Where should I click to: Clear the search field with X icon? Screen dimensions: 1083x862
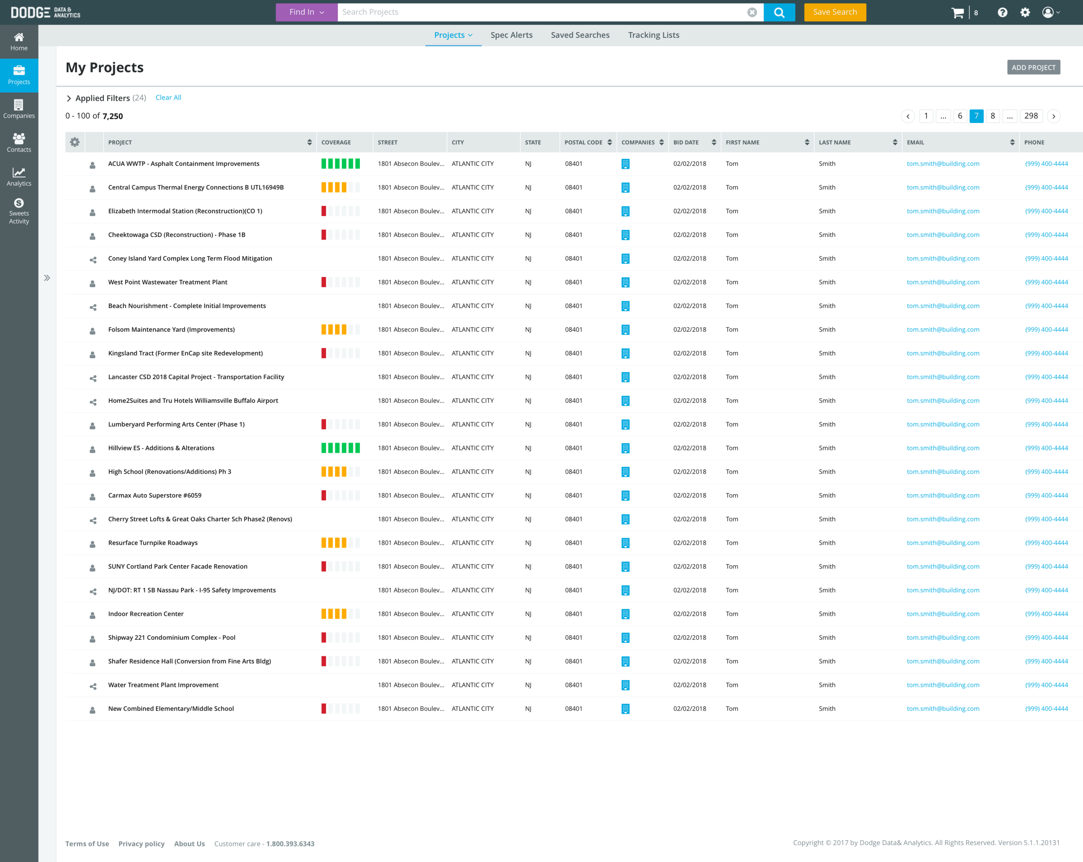coord(752,12)
